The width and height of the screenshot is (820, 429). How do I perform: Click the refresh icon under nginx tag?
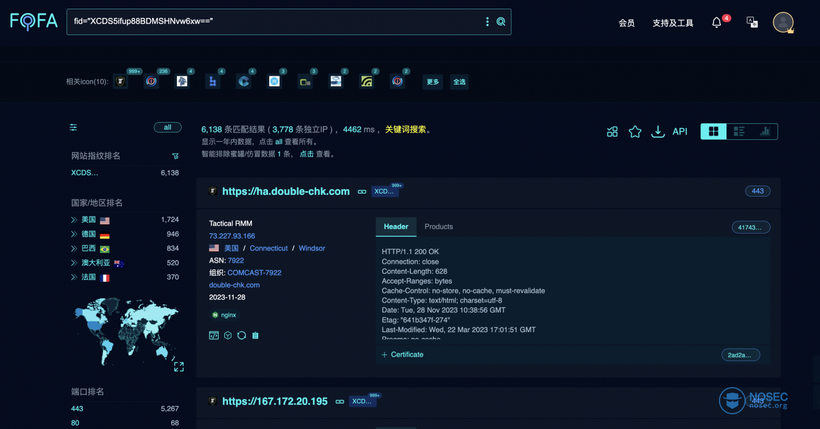[242, 335]
